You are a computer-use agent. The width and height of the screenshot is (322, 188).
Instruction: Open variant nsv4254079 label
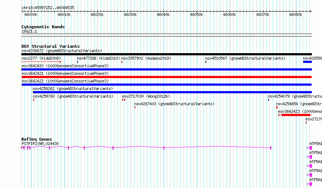[x=295, y=96]
